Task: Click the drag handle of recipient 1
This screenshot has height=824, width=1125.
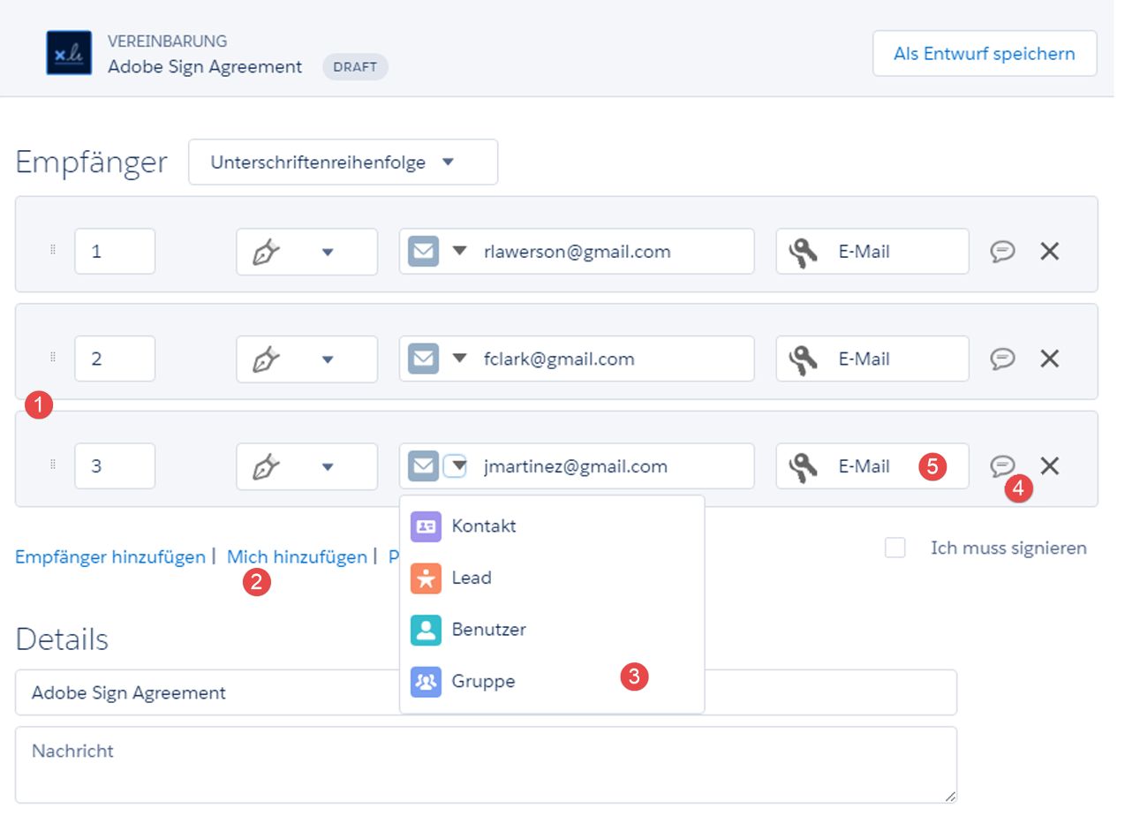Action: pos(53,251)
